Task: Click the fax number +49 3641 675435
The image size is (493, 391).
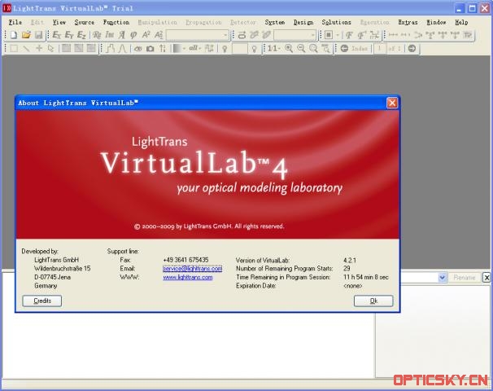Action: [x=185, y=260]
